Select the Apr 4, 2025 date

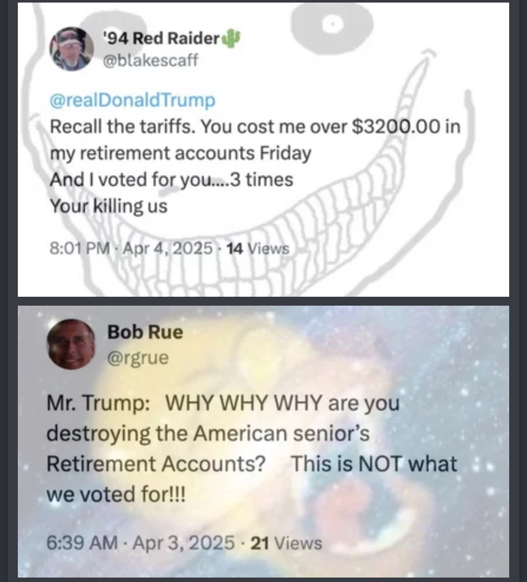pos(168,248)
